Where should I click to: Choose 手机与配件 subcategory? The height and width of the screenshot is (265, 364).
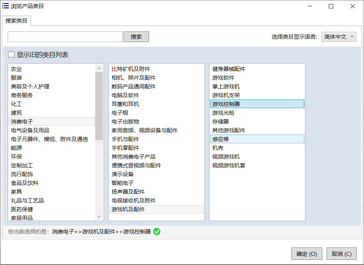(x=156, y=139)
